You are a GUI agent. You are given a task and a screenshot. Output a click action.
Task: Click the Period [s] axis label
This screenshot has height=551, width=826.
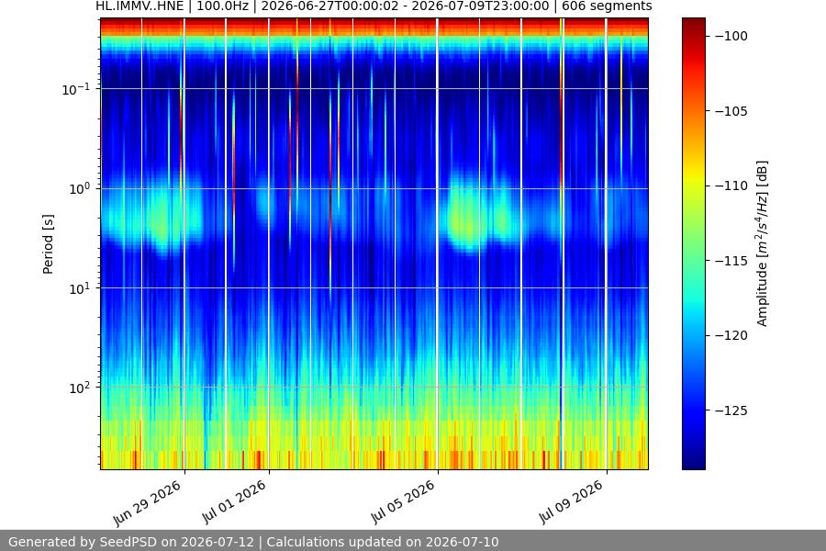point(48,244)
